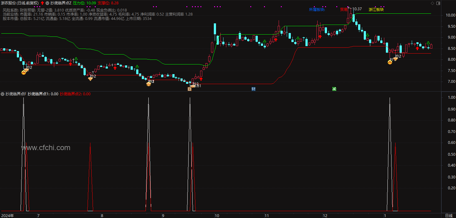Open the main chart indicator dropdown arrow
The width and height of the screenshot is (456, 218).
point(47,3)
